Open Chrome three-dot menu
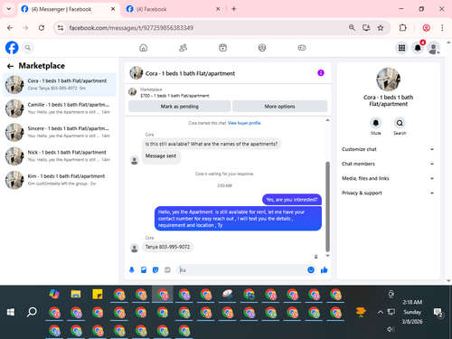The width and height of the screenshot is (452, 339). pos(442,28)
